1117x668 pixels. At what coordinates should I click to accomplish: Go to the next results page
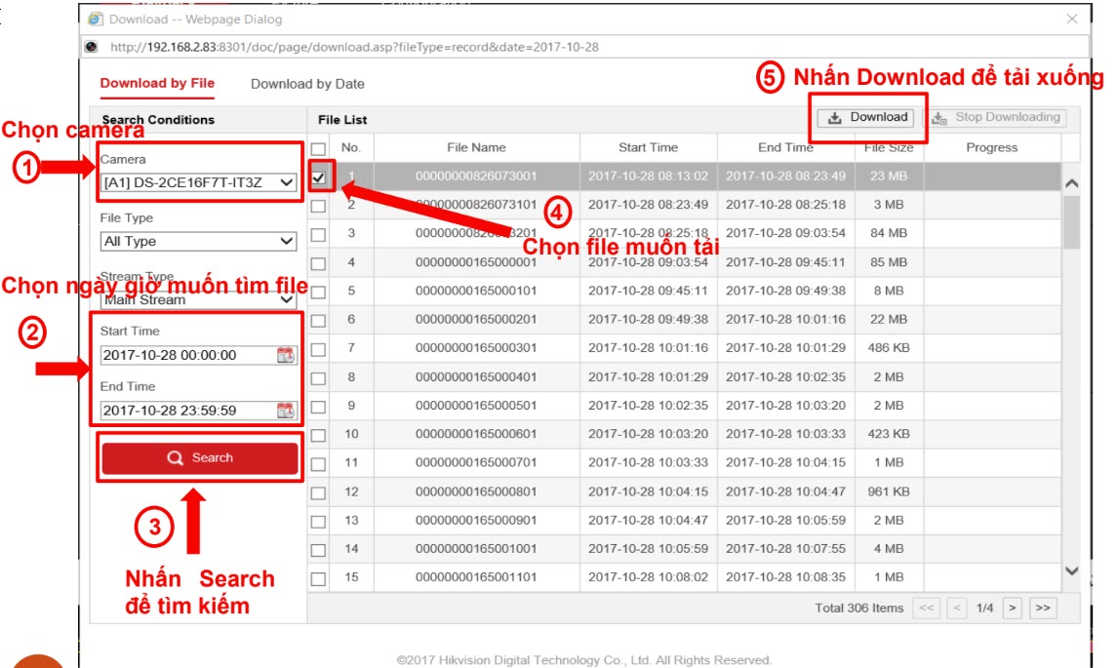tap(1013, 609)
